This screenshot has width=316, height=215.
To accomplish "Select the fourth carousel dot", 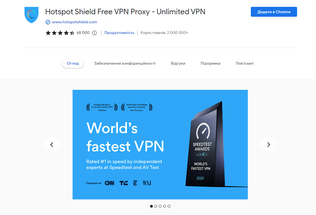I will click(165, 206).
